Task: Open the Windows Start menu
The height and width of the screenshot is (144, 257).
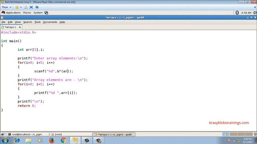Action: pos(5,140)
